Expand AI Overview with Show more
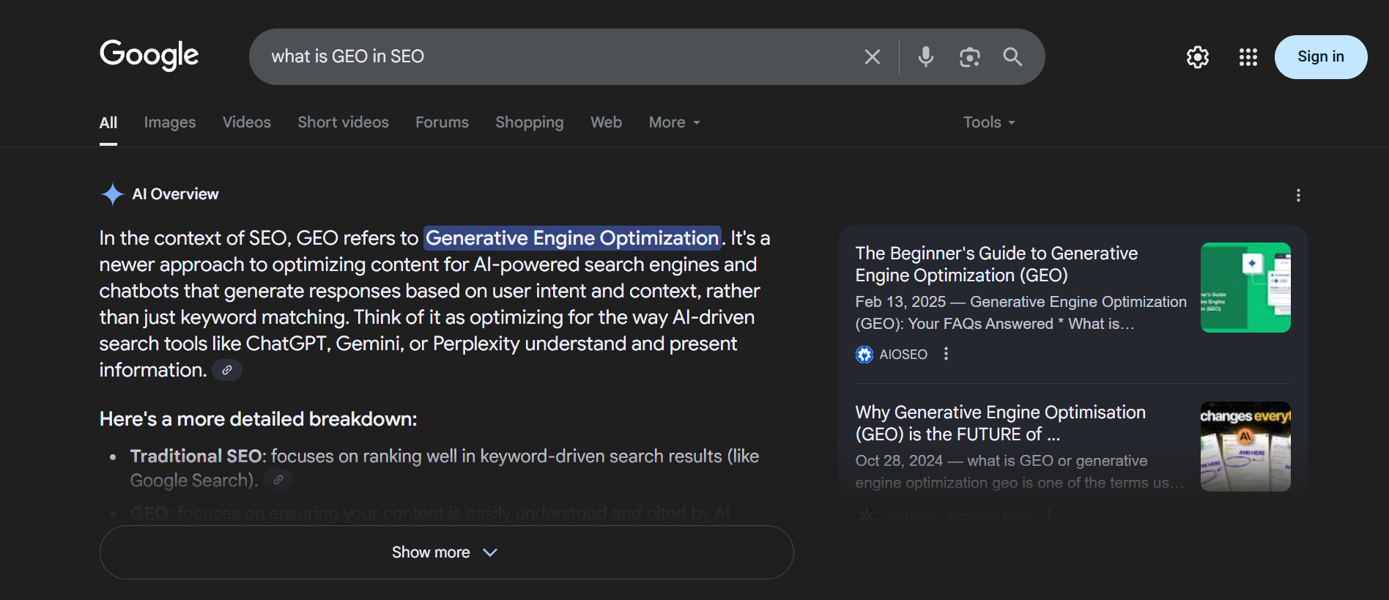1389x600 pixels. click(446, 552)
